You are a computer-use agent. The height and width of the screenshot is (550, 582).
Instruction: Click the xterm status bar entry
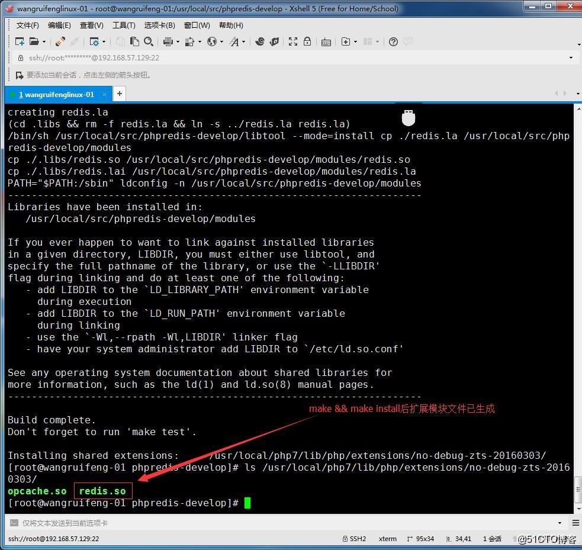tap(387, 539)
